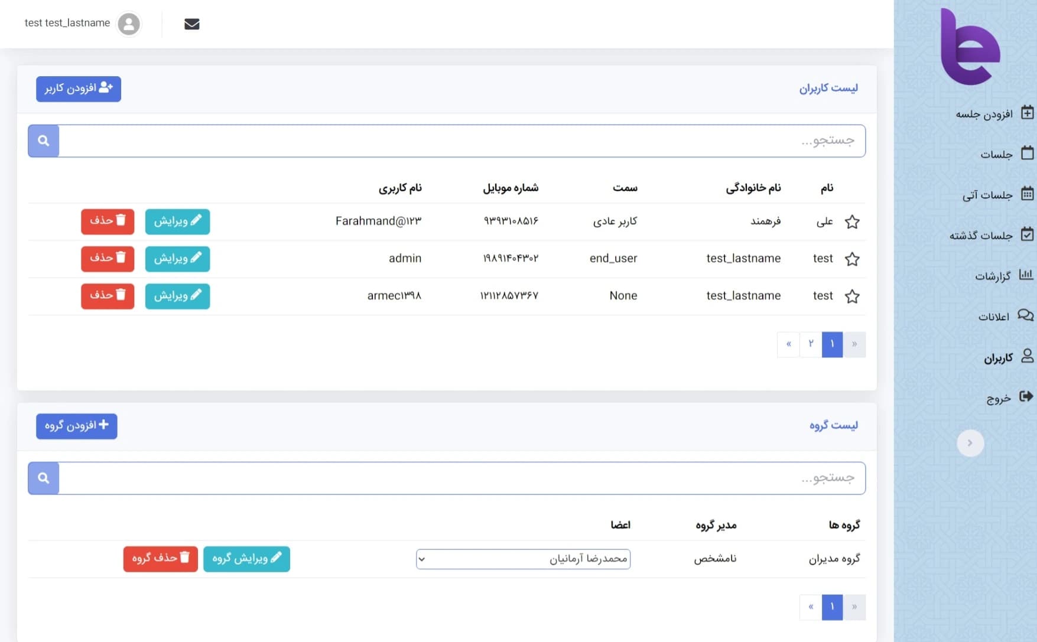Click the search icon in users list
The image size is (1037, 642).
(x=44, y=141)
